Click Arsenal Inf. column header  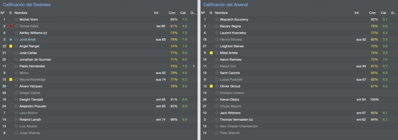point(357,13)
